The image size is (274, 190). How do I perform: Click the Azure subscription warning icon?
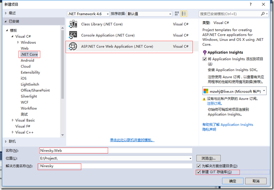click(204, 99)
